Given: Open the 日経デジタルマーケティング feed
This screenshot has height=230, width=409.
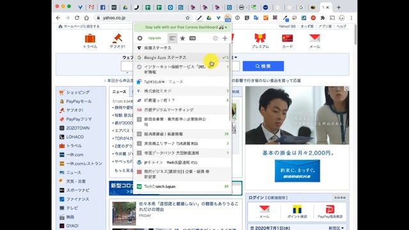Looking at the screenshot, I should tap(182, 110).
